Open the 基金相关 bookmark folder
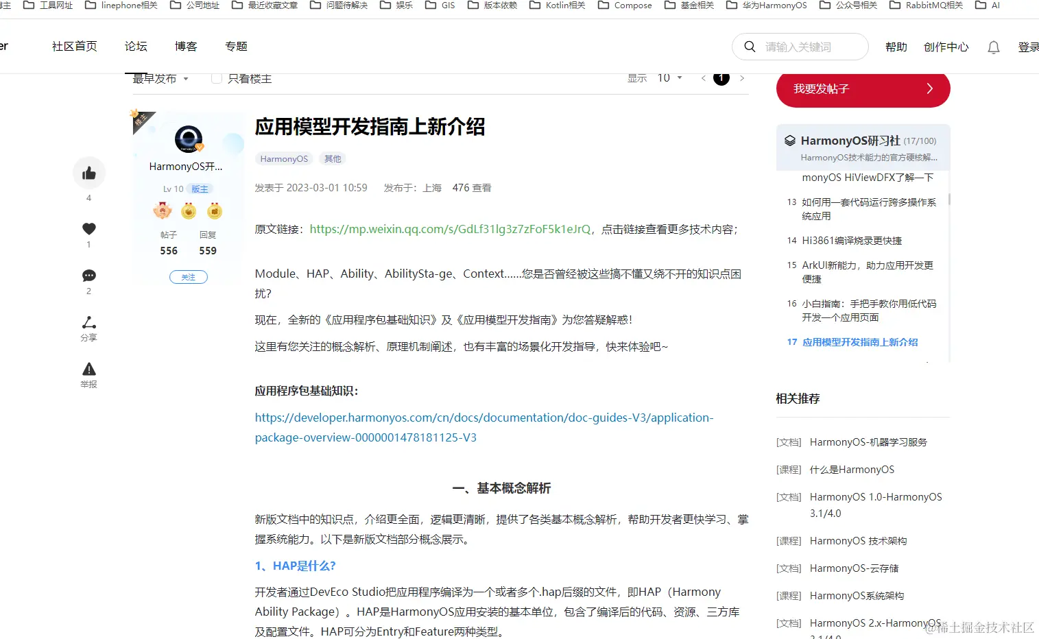 [x=689, y=5]
